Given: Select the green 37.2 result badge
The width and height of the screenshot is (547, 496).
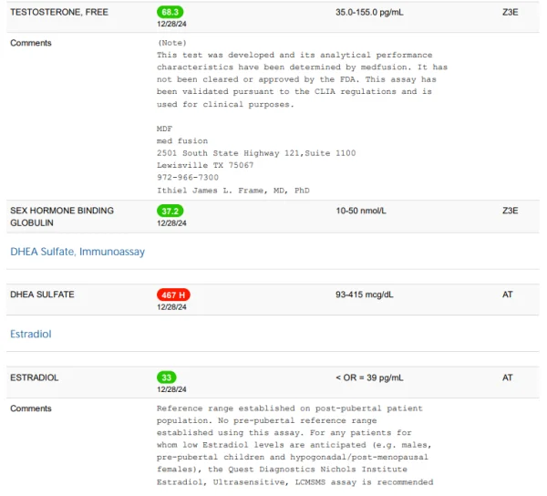Looking at the screenshot, I should click(x=170, y=211).
